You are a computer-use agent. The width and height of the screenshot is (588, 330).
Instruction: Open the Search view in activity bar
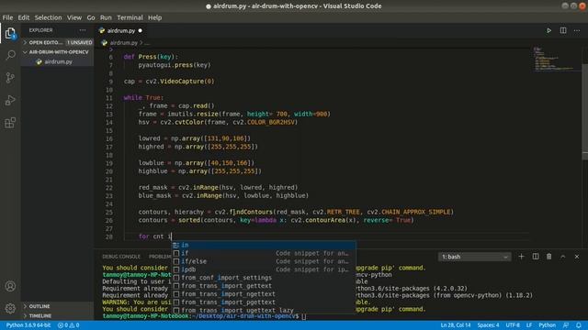click(10, 55)
